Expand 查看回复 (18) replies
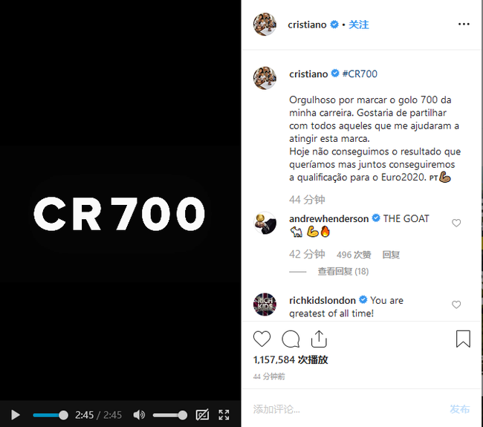Screen dimensions: 483x427 coord(343,272)
